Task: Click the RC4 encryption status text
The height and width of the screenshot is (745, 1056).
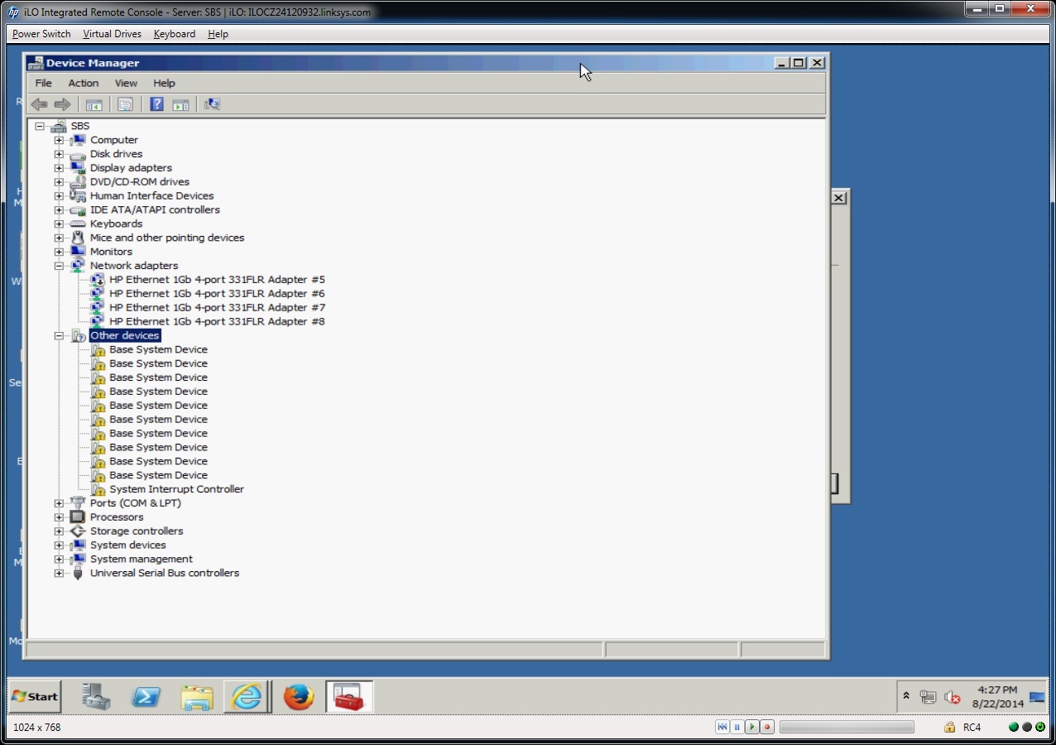Action: click(972, 728)
